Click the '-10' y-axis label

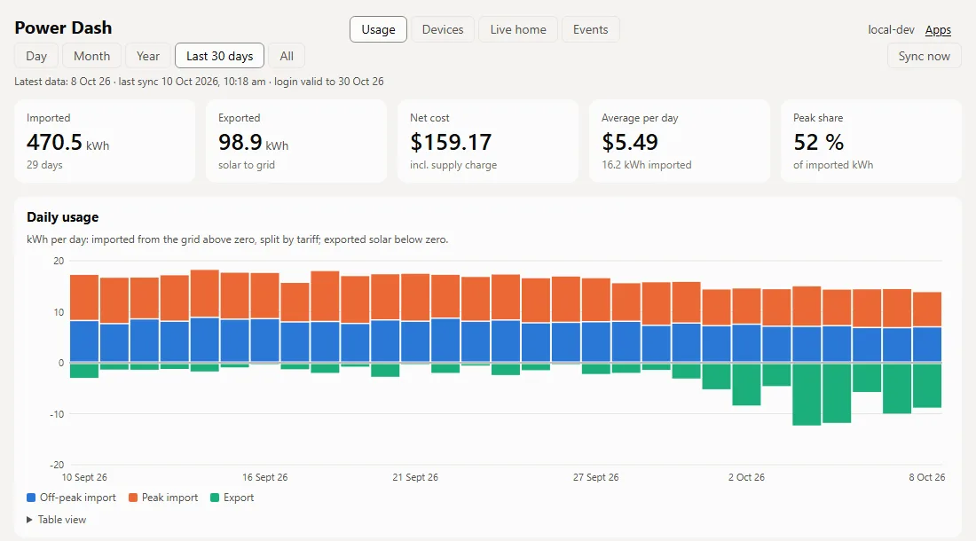coord(57,414)
